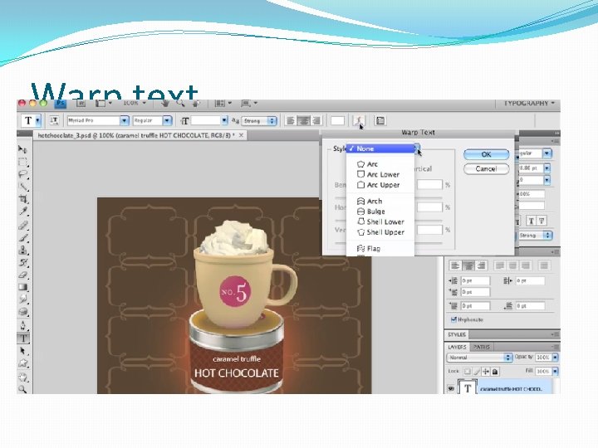Select the Lasso tool
Screen dimensions: 598x448
[22, 174]
